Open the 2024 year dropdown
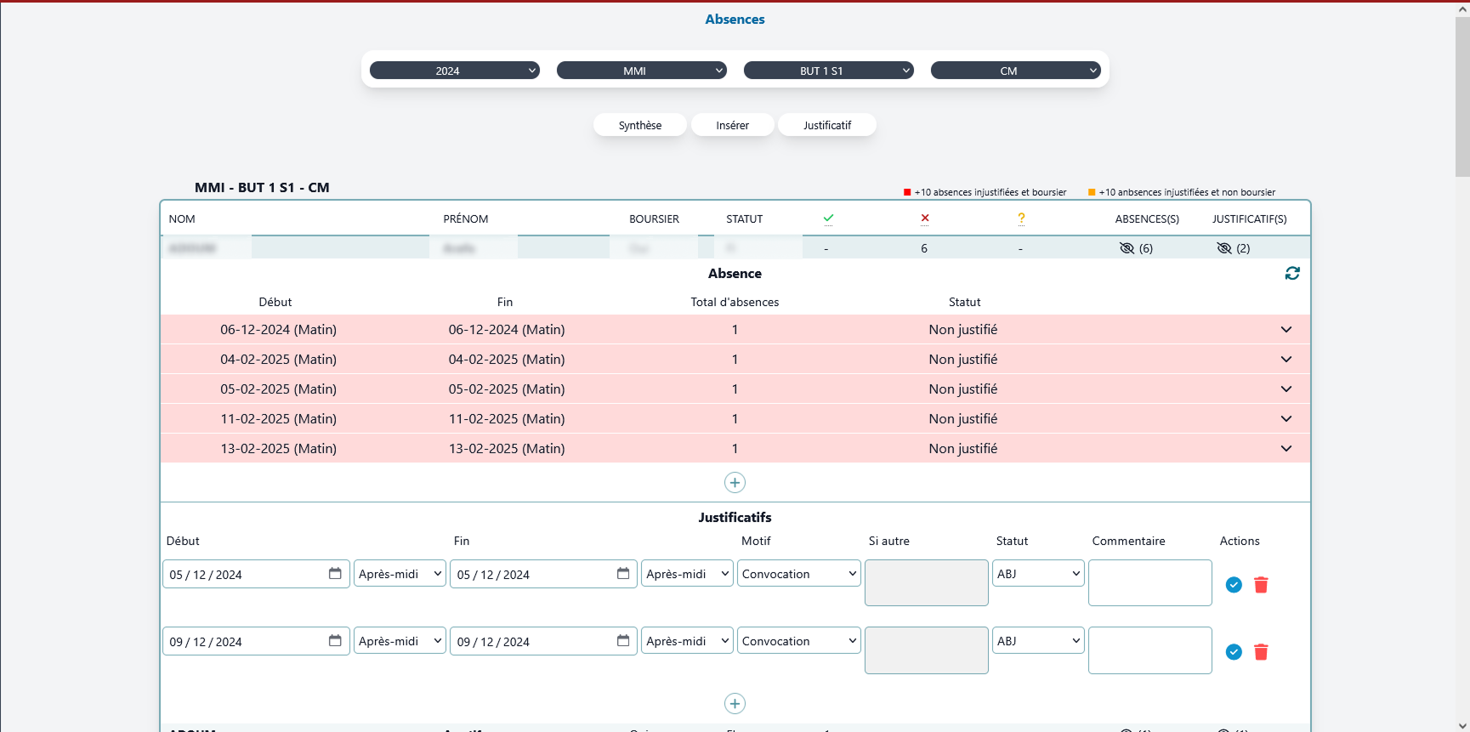Screen dimensions: 1470x732 (455, 71)
